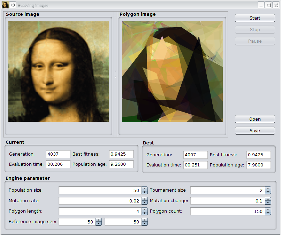Select the Generation field in the Current panel
This screenshot has height=235, width=281.
coord(58,154)
